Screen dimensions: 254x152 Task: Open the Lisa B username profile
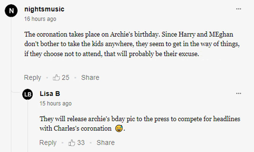coord(50,94)
